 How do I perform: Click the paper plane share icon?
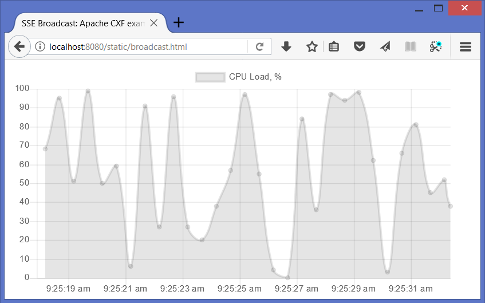pyautogui.click(x=385, y=47)
